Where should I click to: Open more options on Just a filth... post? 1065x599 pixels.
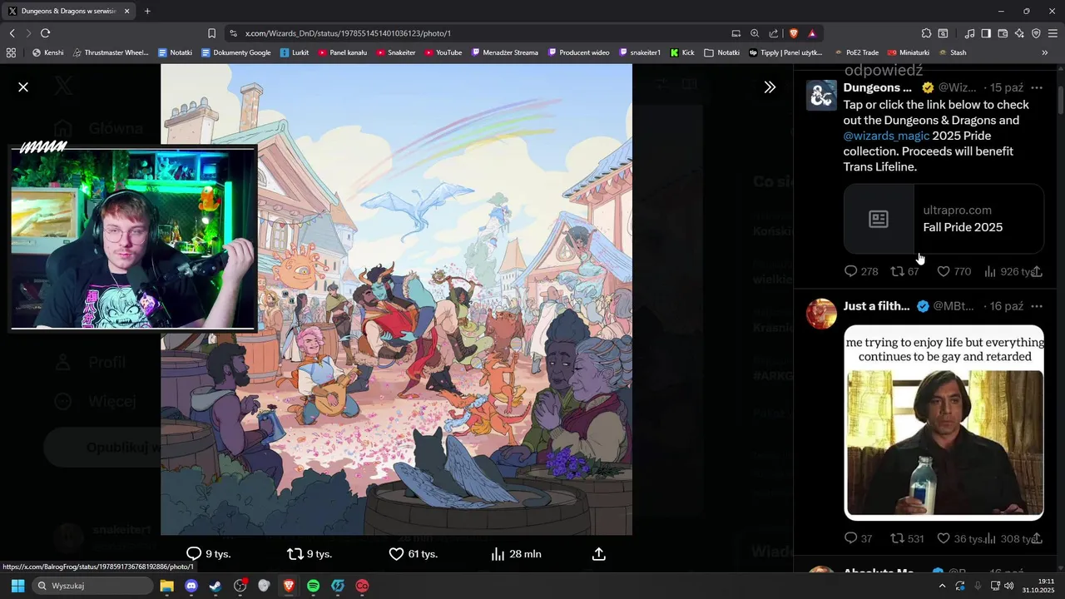(x=1037, y=306)
